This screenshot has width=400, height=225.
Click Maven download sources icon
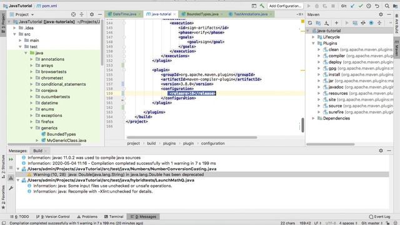pos(326,23)
